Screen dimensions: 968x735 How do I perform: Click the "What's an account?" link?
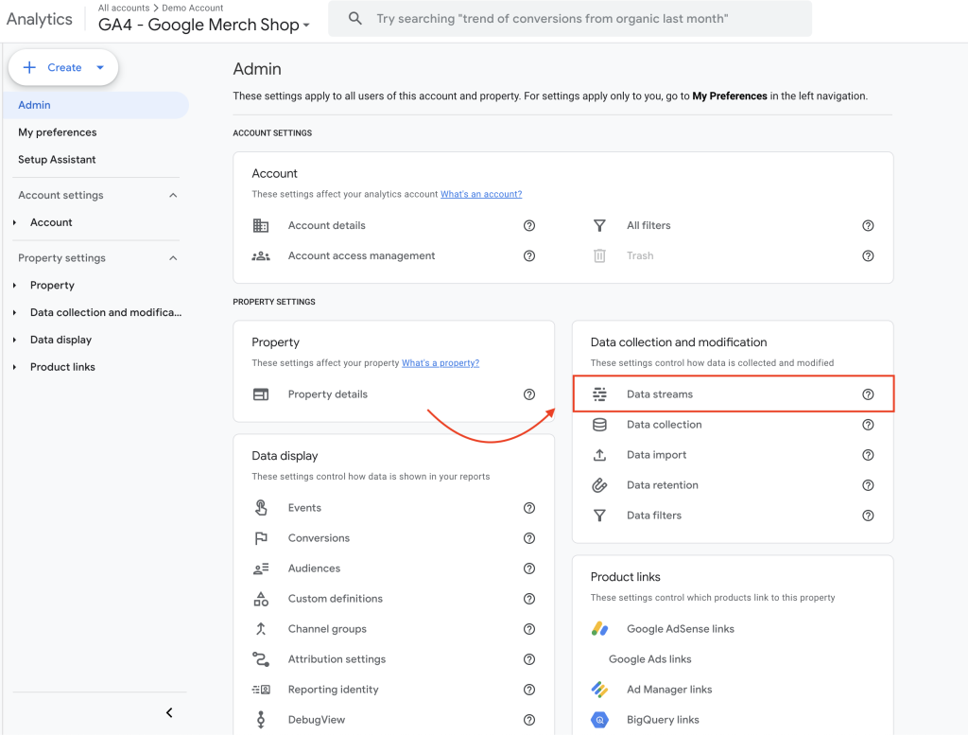pos(481,194)
